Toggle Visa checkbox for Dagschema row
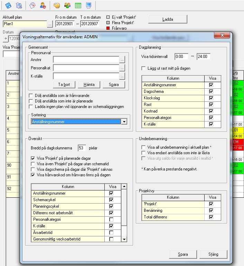This screenshot has height=266, width=244. (211, 92)
